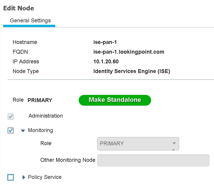This screenshot has height=185, width=214.
Task: Click the Monitoring disclosure triangle icon
Action: (23, 130)
